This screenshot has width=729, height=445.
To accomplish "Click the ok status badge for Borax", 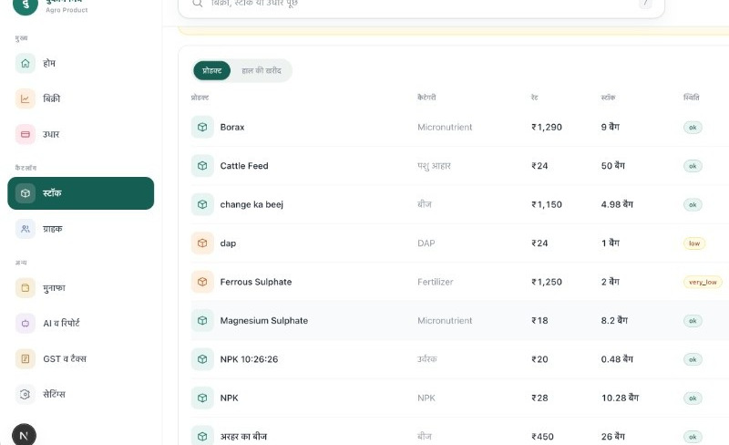I will pyautogui.click(x=693, y=128).
